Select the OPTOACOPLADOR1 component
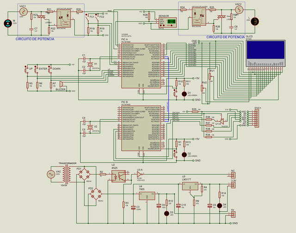 click(x=64, y=18)
